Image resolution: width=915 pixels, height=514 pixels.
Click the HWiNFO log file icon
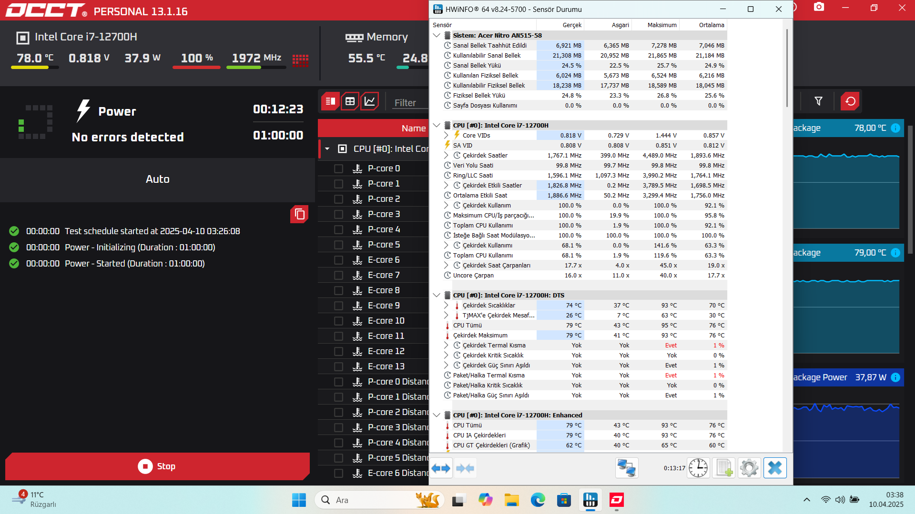724,468
